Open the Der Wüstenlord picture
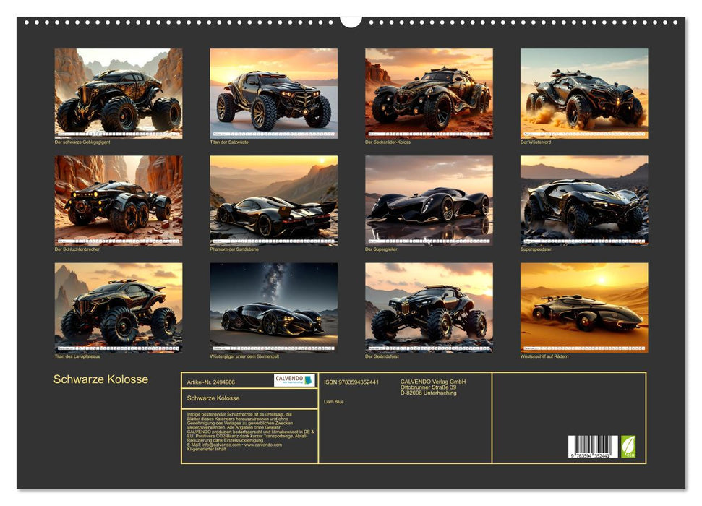702x506 pixels. (584, 93)
